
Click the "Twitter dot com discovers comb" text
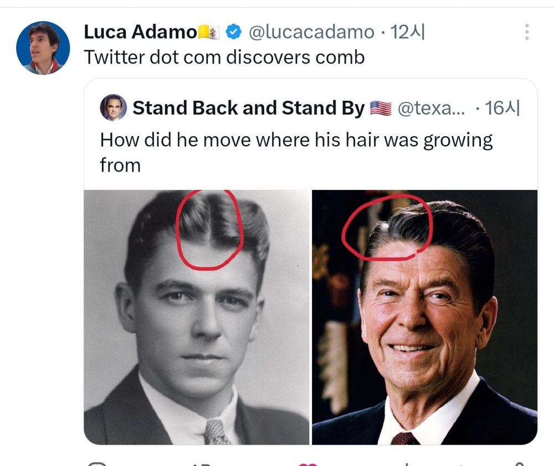click(x=224, y=57)
